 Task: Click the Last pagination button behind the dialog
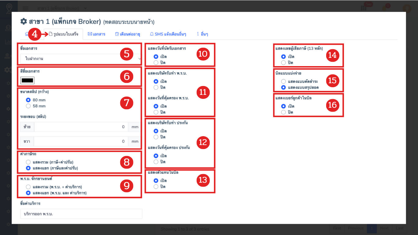click(399, 228)
